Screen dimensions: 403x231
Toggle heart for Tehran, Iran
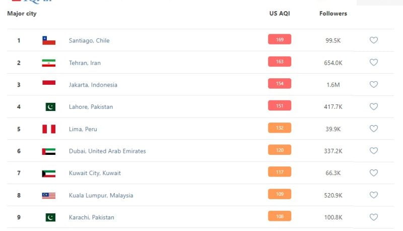click(373, 62)
